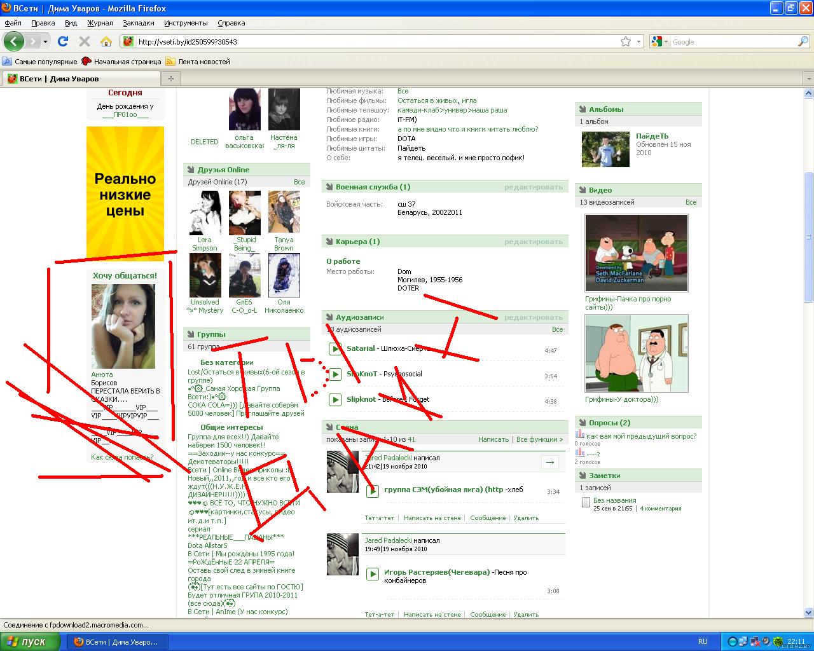Open the Правка menu
This screenshot has width=814, height=651.
click(43, 23)
